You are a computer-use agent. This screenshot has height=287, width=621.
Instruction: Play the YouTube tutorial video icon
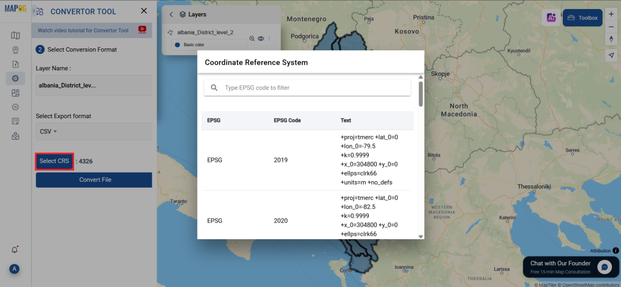pyautogui.click(x=142, y=29)
